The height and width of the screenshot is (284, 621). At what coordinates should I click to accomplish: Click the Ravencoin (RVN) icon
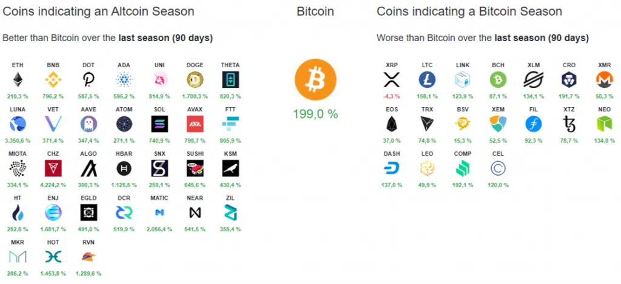(89, 257)
